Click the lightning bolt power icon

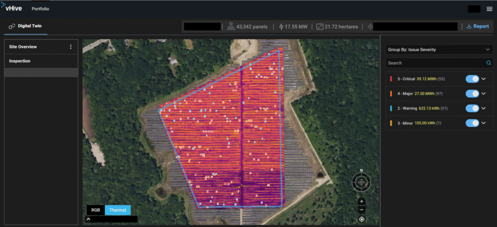pos(281,27)
